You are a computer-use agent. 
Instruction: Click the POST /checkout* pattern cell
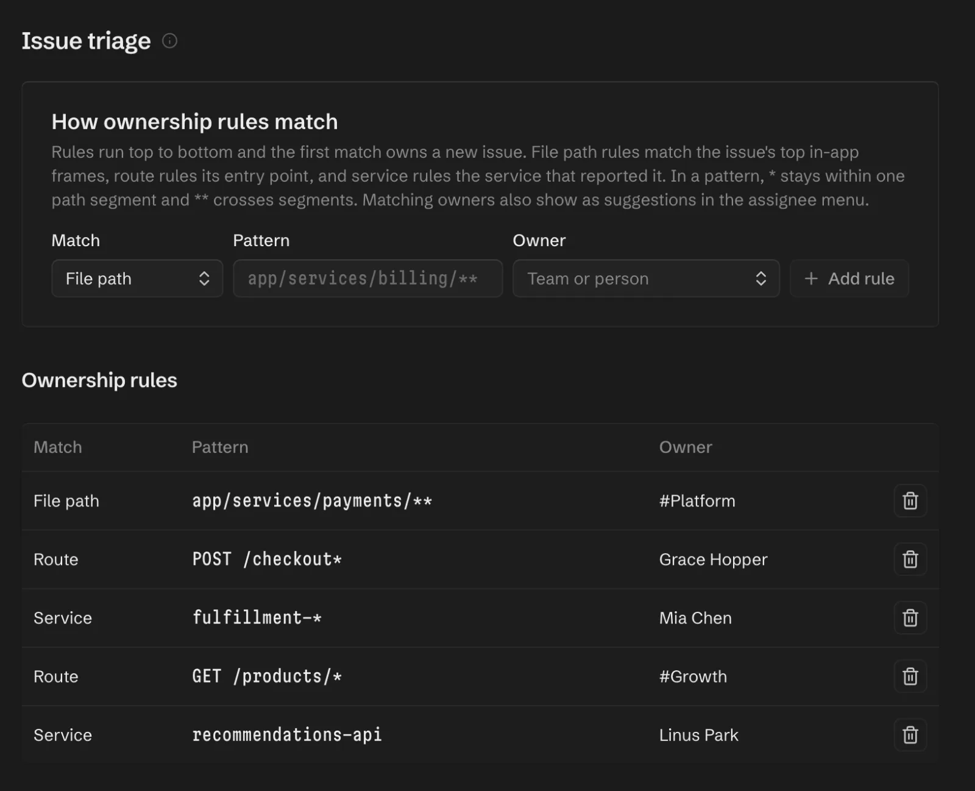[x=267, y=559]
